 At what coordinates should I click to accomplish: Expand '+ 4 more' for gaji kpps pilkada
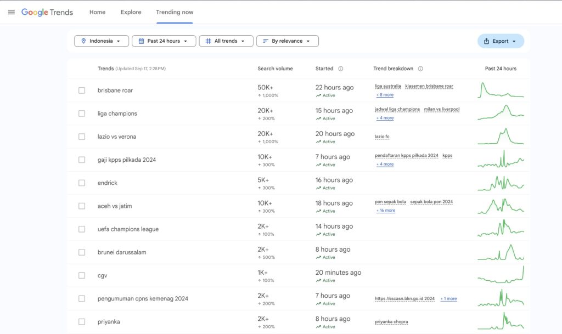point(385,164)
